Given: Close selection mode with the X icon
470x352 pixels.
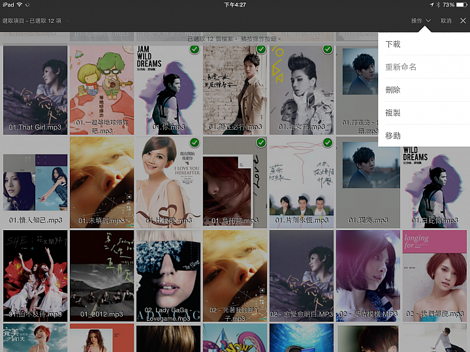Looking at the screenshot, I should pyautogui.click(x=463, y=21).
